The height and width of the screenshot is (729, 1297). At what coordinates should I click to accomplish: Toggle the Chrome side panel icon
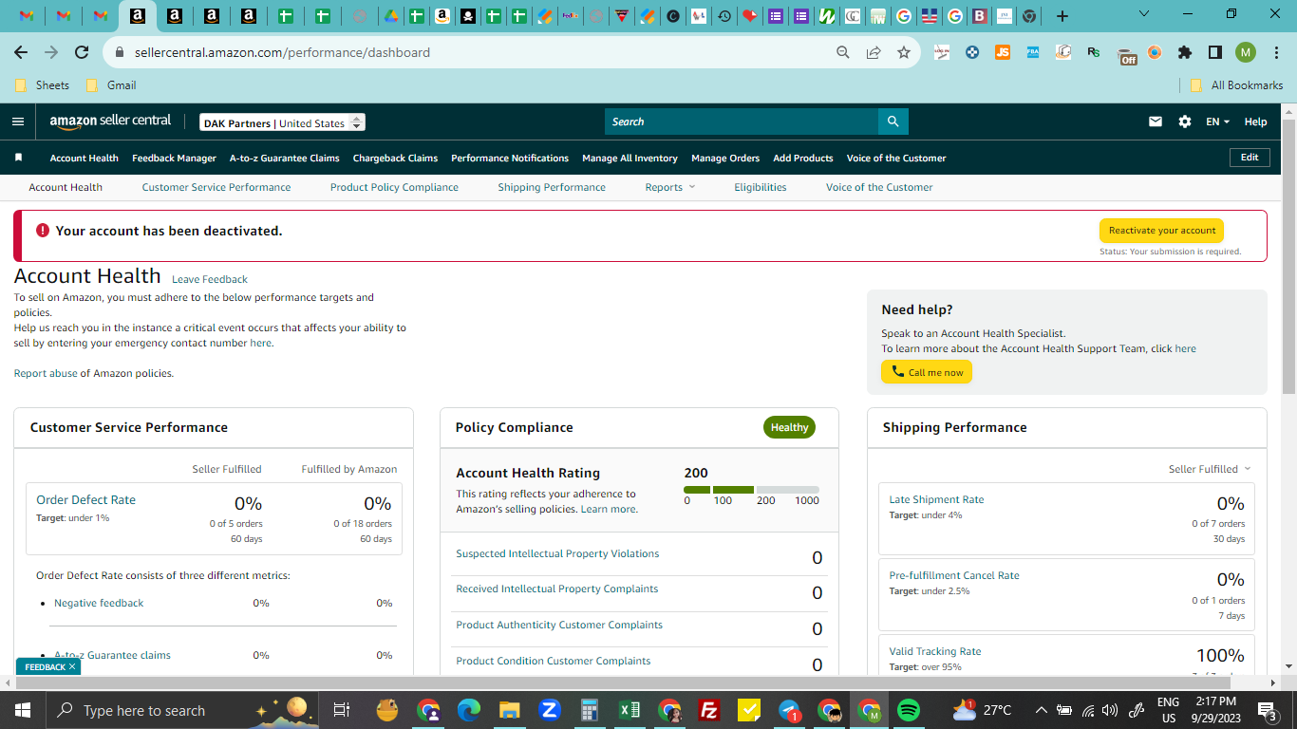tap(1214, 52)
